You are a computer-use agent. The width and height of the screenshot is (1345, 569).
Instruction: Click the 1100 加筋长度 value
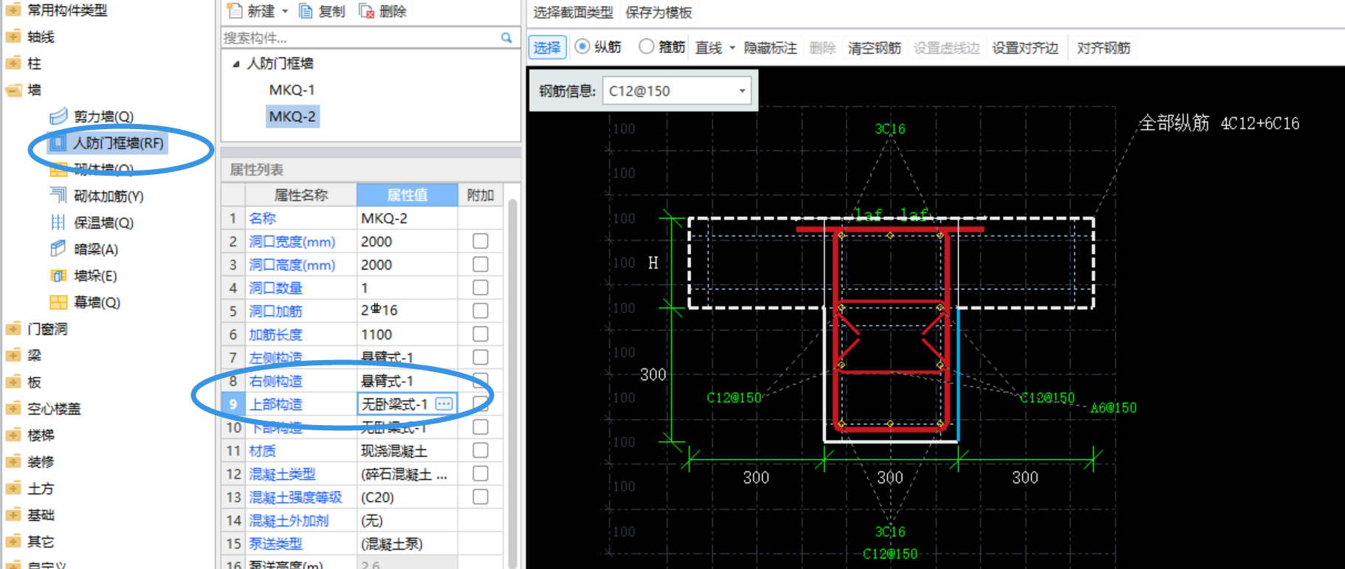pos(376,334)
